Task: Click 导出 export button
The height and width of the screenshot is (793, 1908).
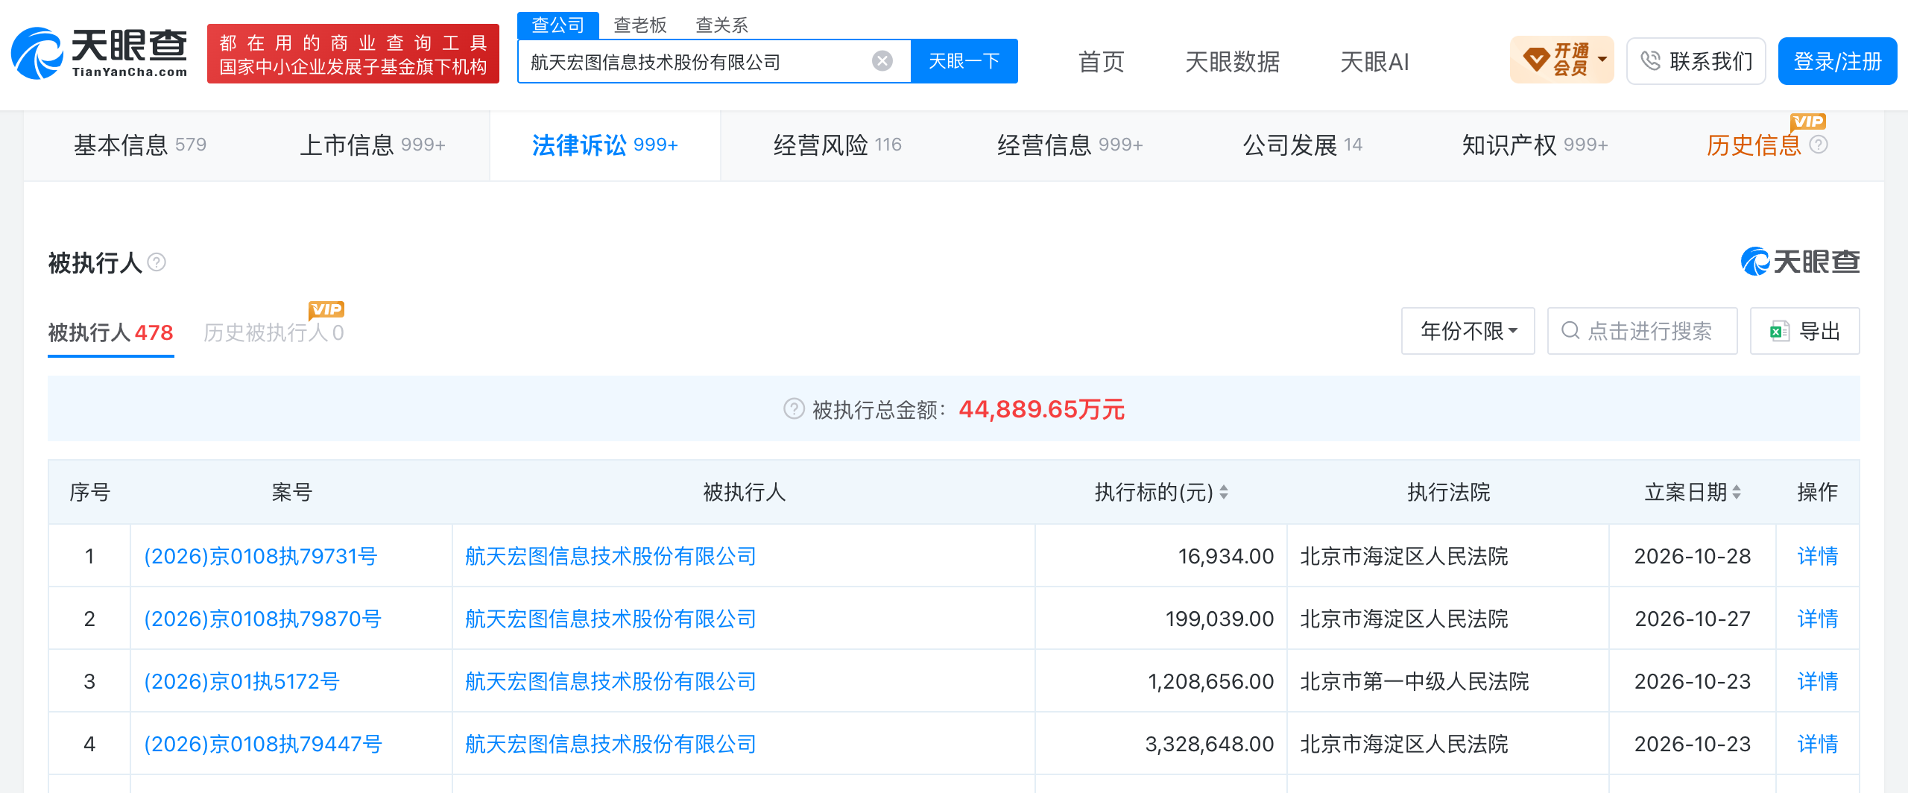Action: [1804, 331]
